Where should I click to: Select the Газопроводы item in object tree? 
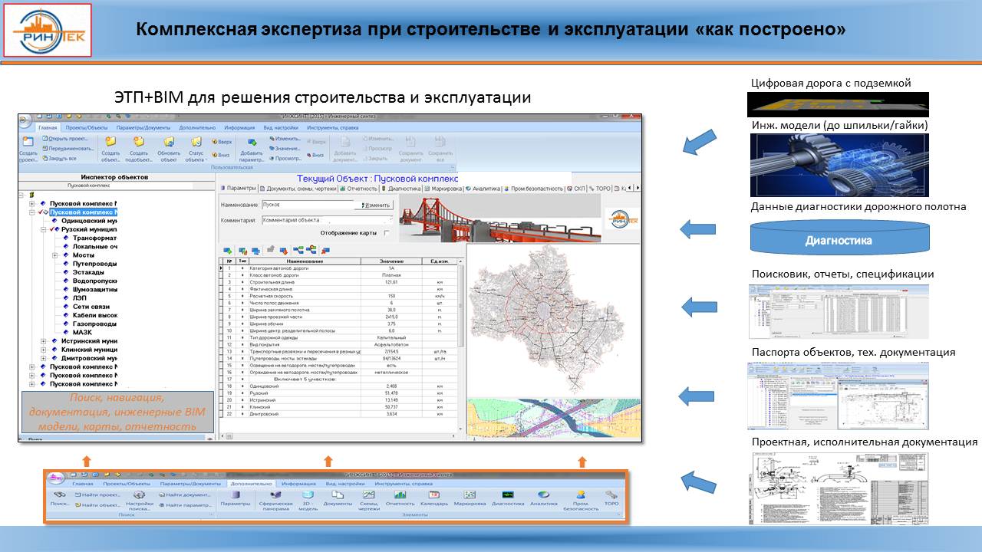[x=95, y=324]
